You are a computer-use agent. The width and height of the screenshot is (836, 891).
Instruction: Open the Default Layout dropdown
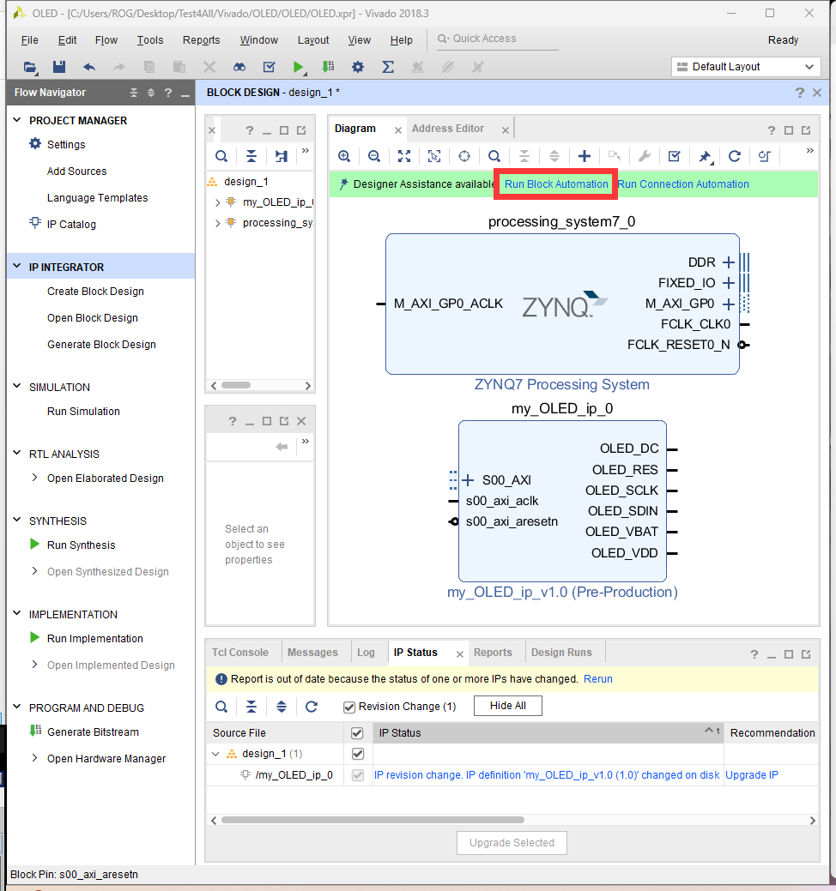746,67
